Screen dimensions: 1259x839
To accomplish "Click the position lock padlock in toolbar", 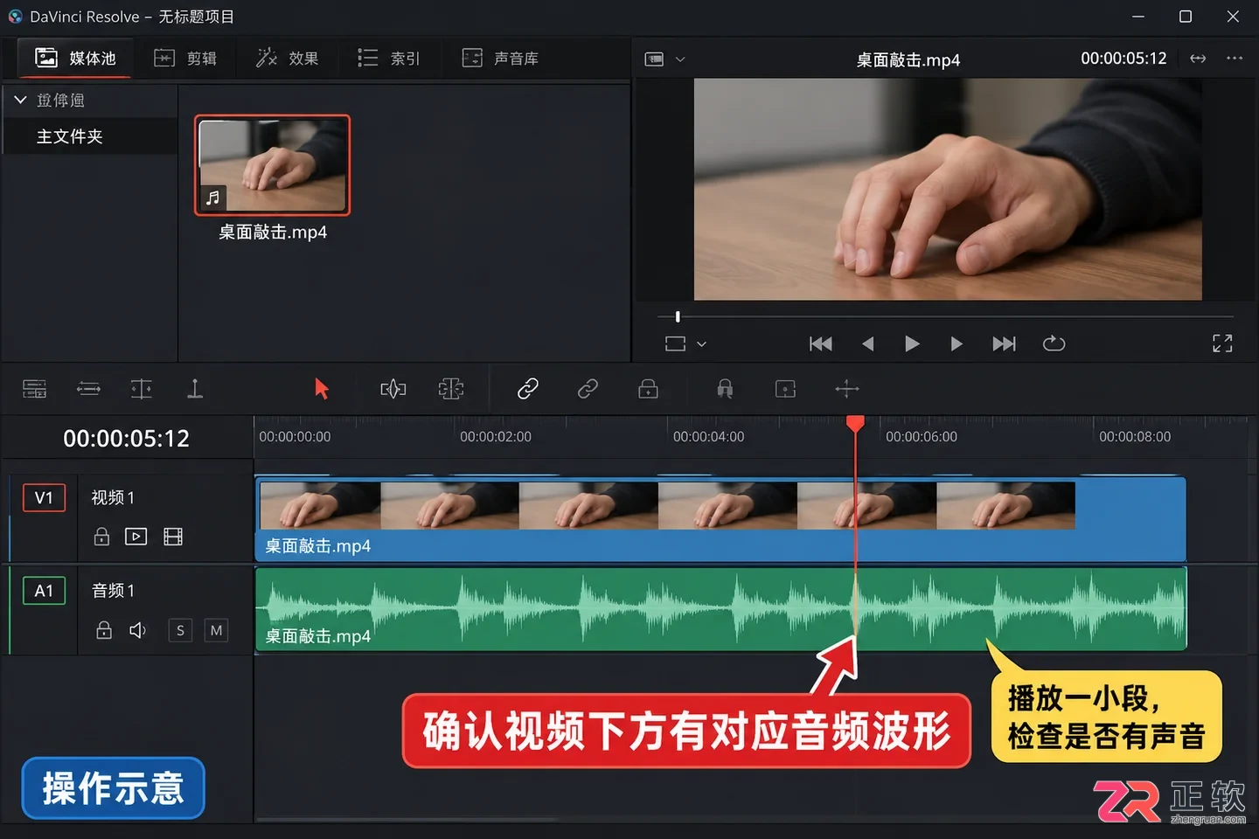I will [x=648, y=389].
